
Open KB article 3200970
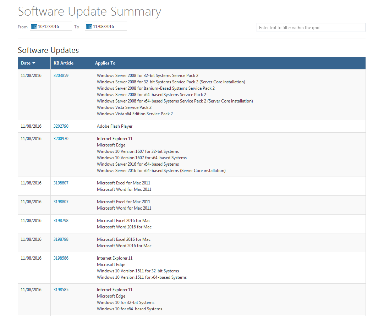[61, 139]
